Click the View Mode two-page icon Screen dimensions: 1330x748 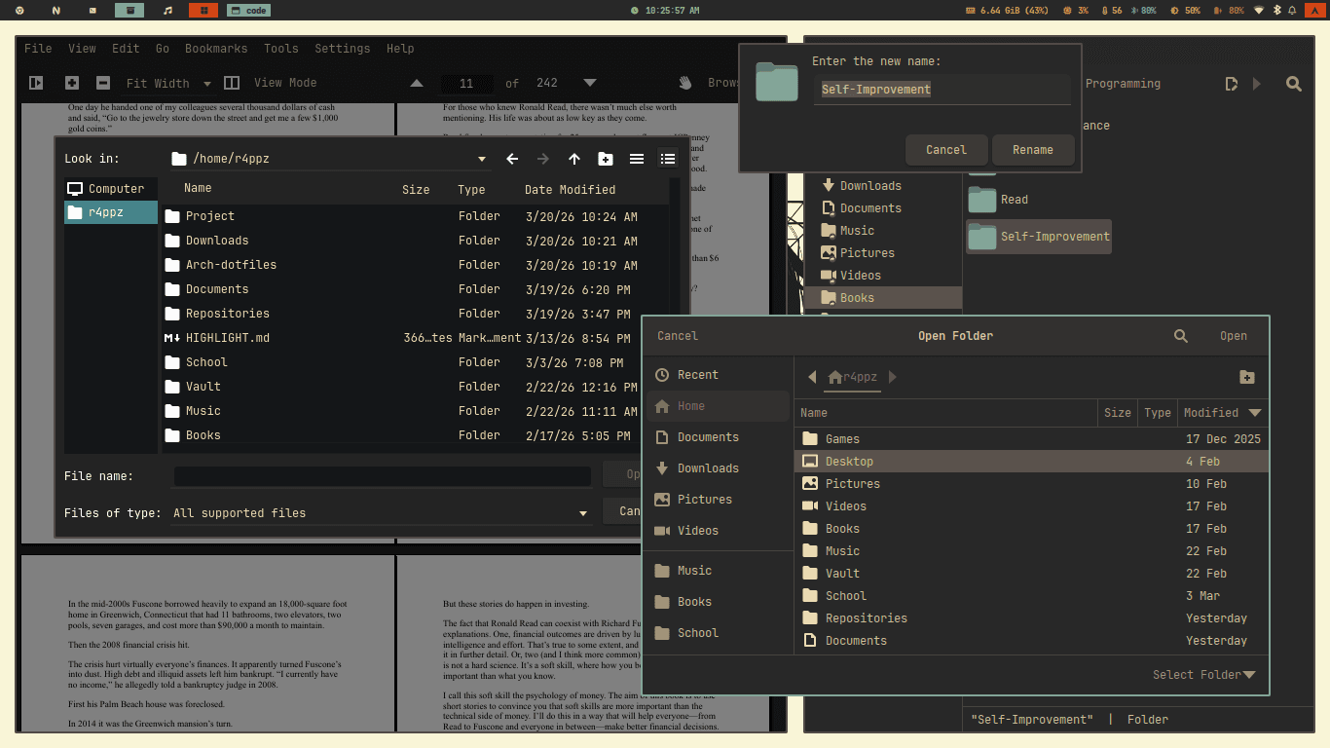click(x=232, y=83)
